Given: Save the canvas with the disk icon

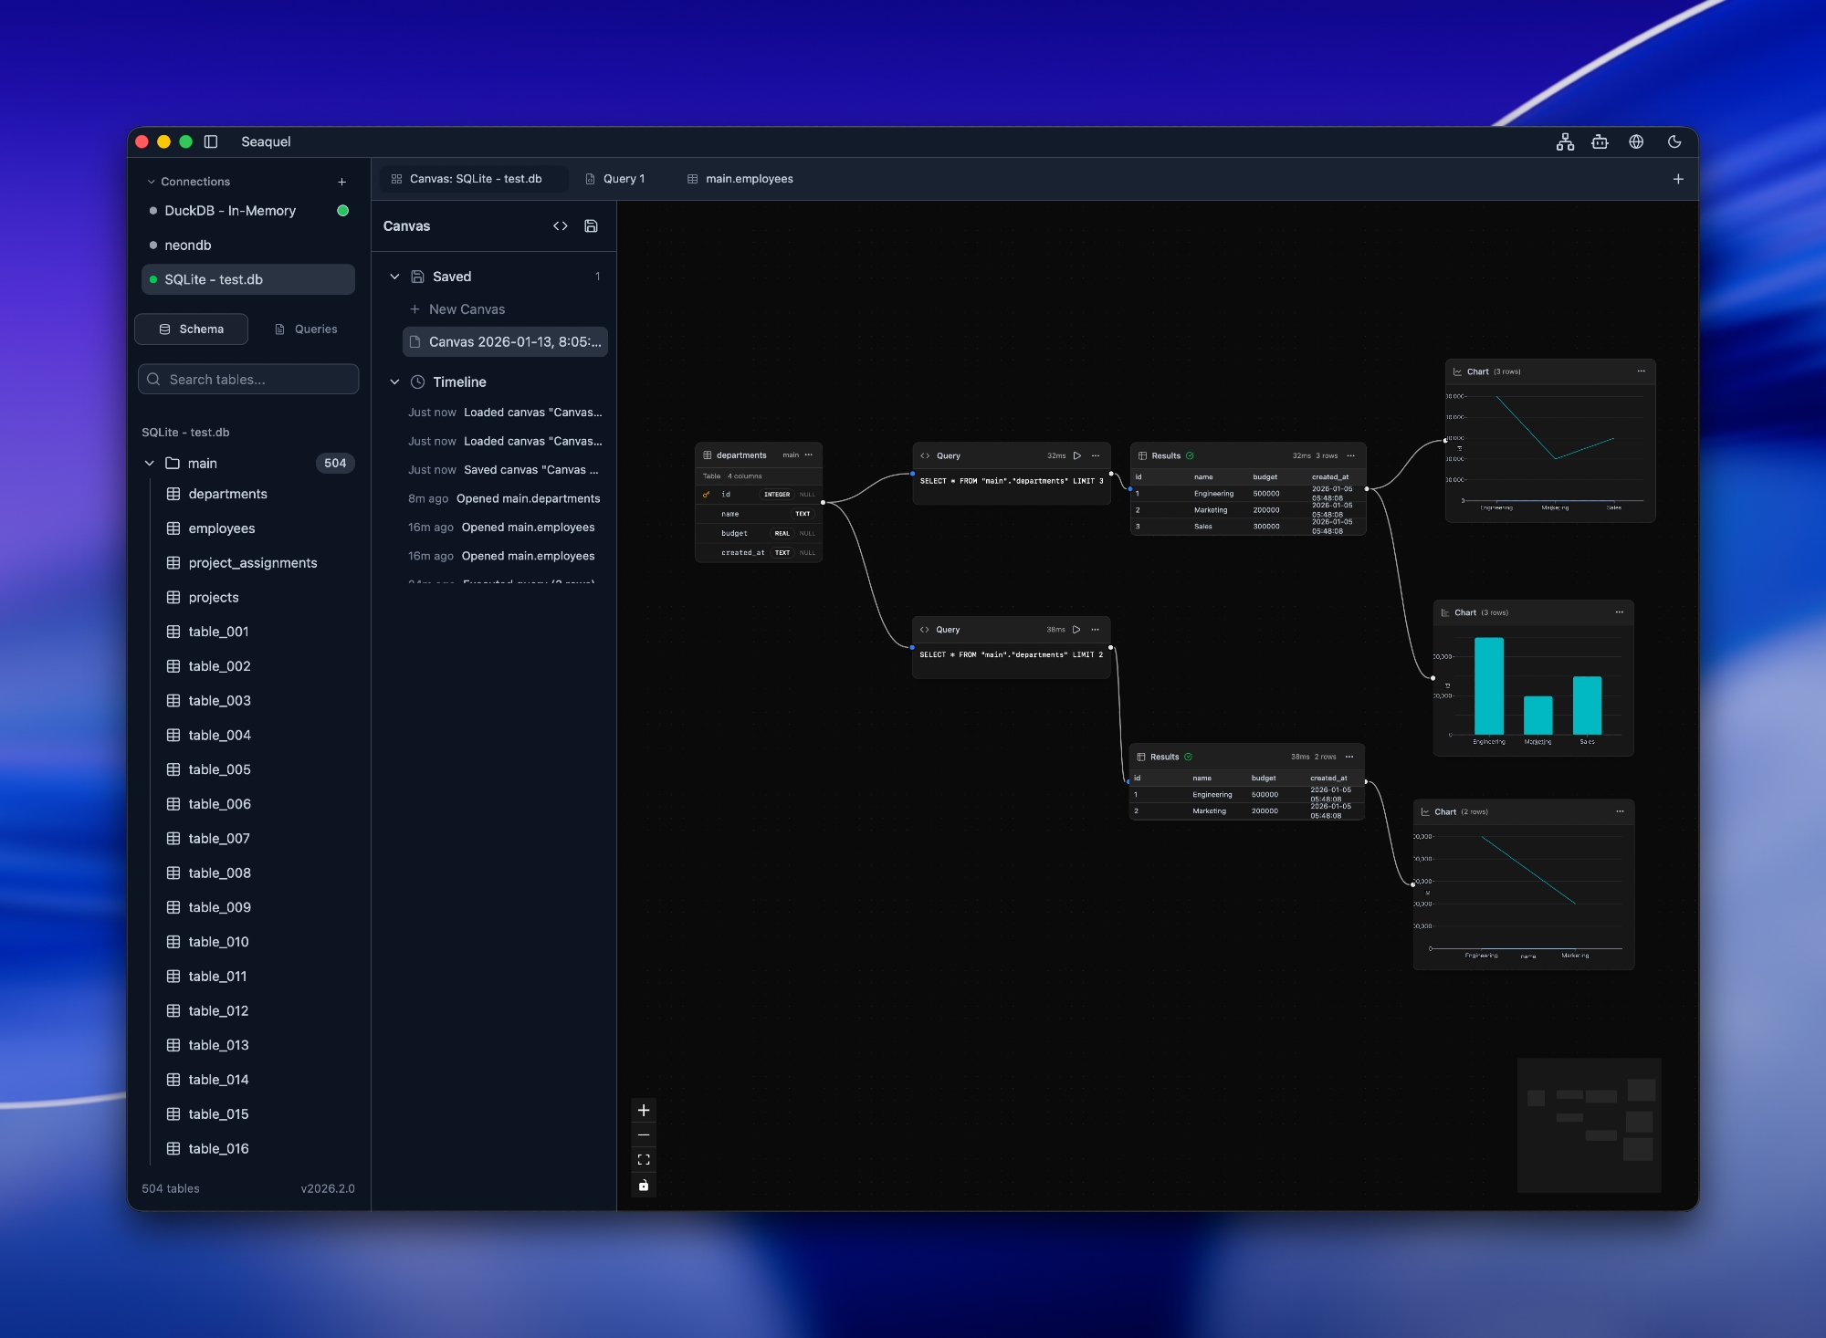Looking at the screenshot, I should pyautogui.click(x=591, y=226).
